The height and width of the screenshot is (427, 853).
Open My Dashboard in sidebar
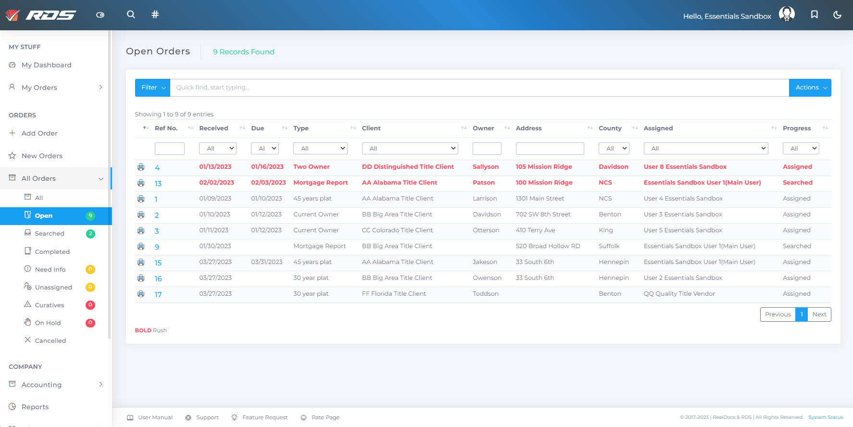point(46,65)
